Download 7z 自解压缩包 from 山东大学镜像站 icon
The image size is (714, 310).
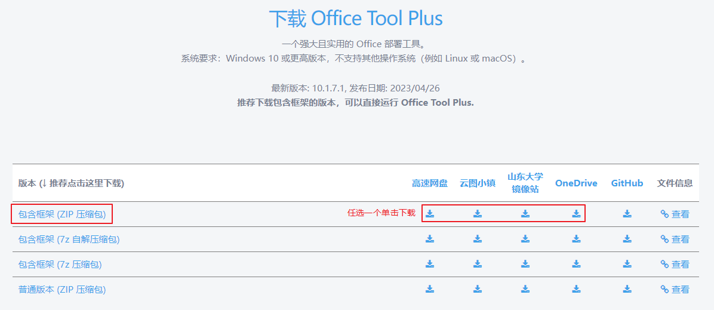pyautogui.click(x=525, y=238)
